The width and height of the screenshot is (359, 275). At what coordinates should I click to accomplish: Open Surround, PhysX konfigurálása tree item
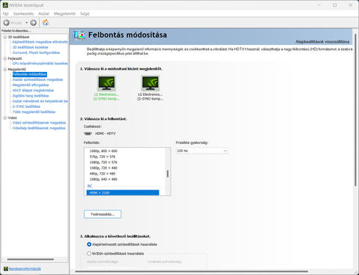(x=36, y=52)
